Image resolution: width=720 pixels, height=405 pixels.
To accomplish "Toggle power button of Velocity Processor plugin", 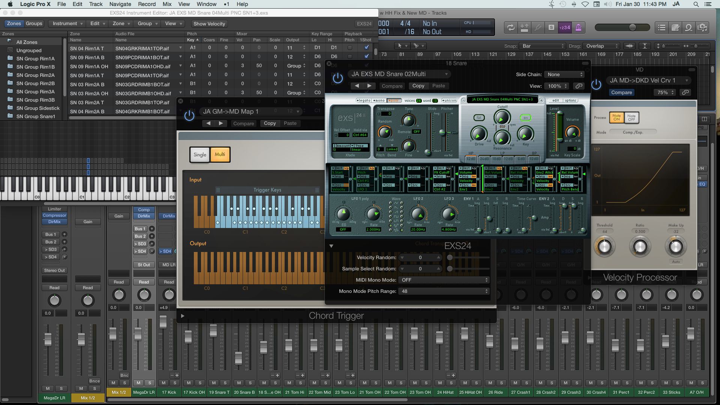I will (x=596, y=84).
